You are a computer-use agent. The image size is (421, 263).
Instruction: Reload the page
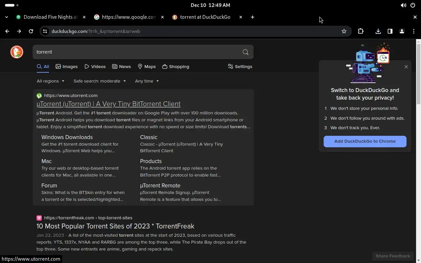point(31,31)
